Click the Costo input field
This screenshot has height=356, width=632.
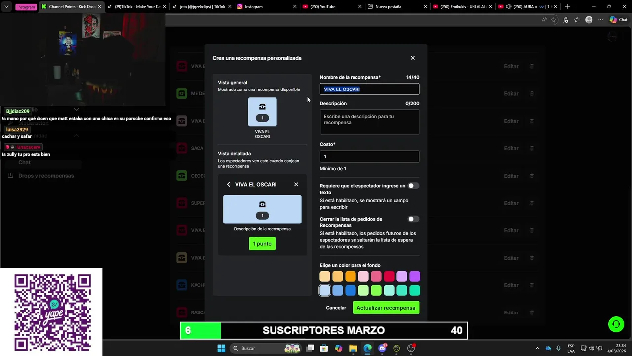369,156
